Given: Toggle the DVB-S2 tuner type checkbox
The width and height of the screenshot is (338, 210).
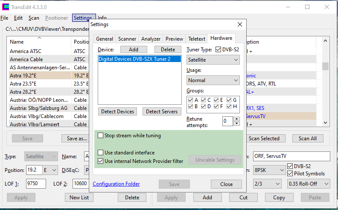Looking at the screenshot, I should click(x=219, y=50).
